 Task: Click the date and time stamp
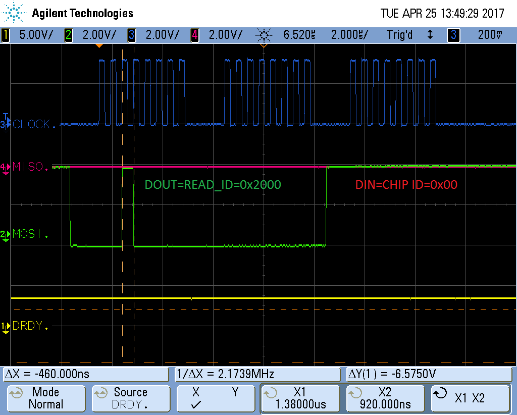pyautogui.click(x=442, y=14)
